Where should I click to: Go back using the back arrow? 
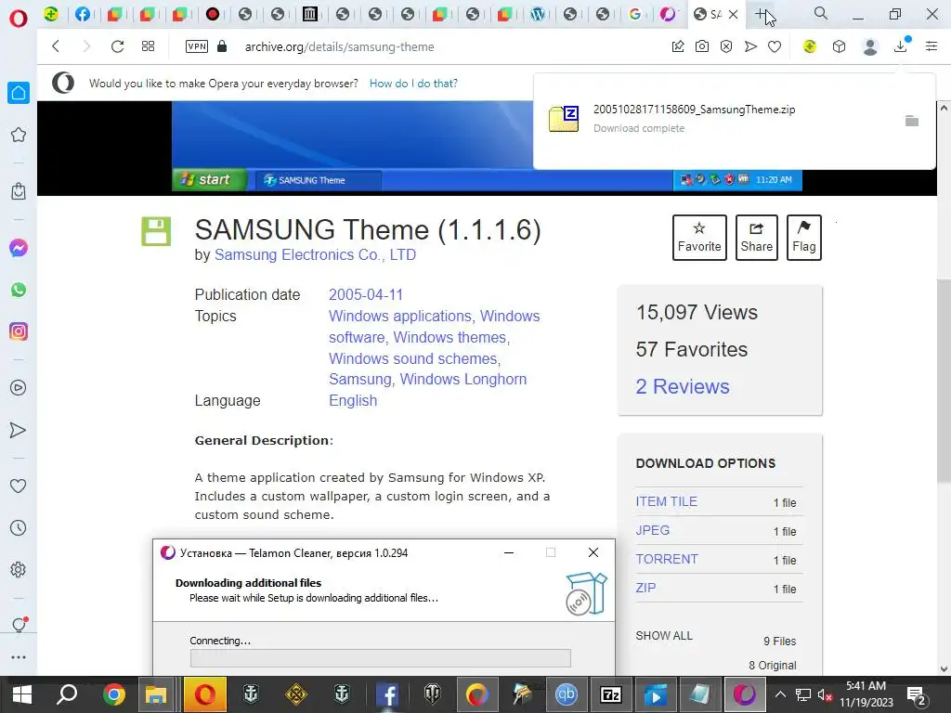pos(56,46)
